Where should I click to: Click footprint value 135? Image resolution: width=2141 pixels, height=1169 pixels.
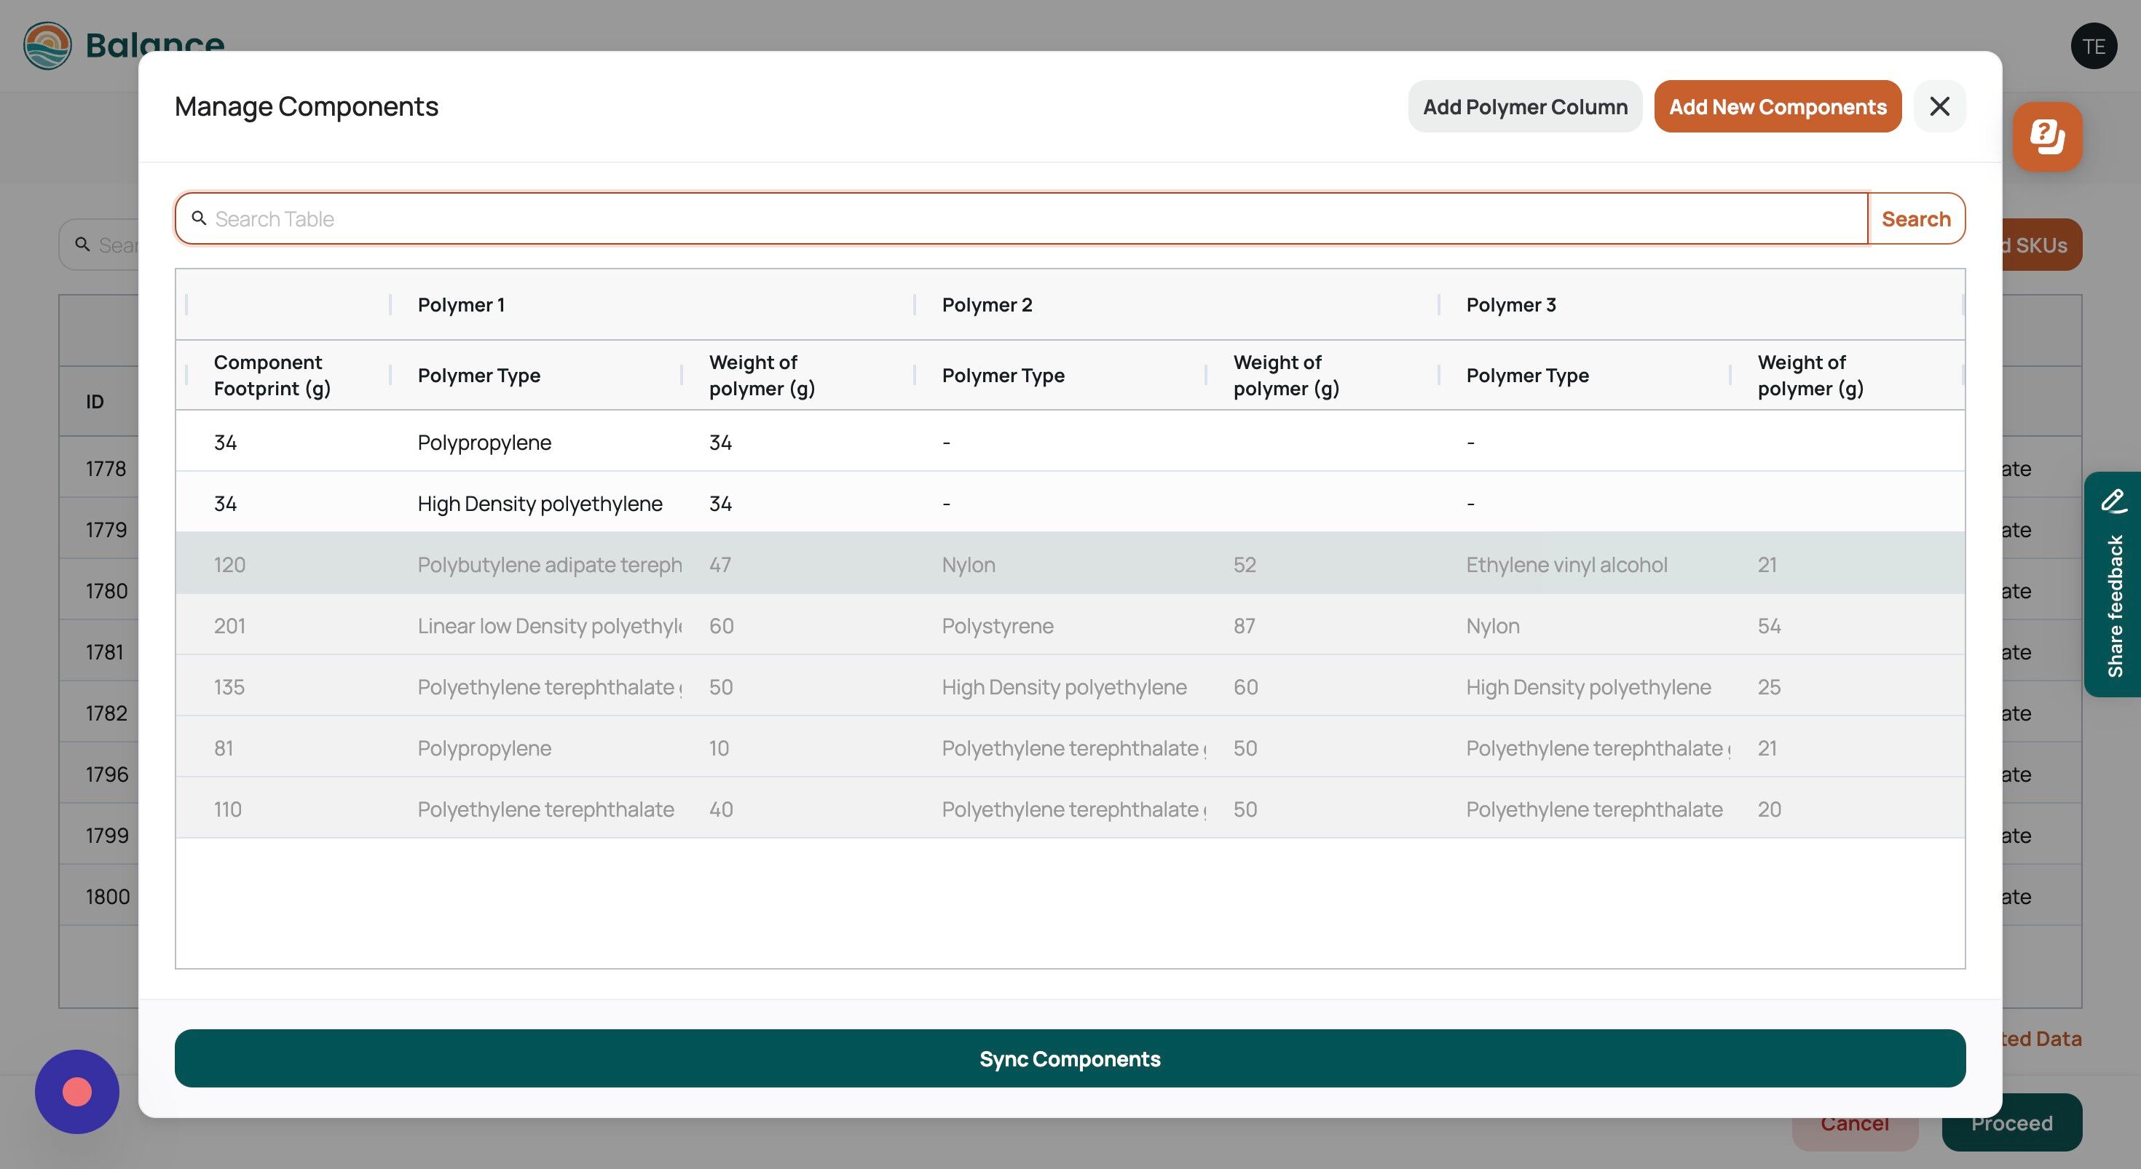(x=229, y=687)
